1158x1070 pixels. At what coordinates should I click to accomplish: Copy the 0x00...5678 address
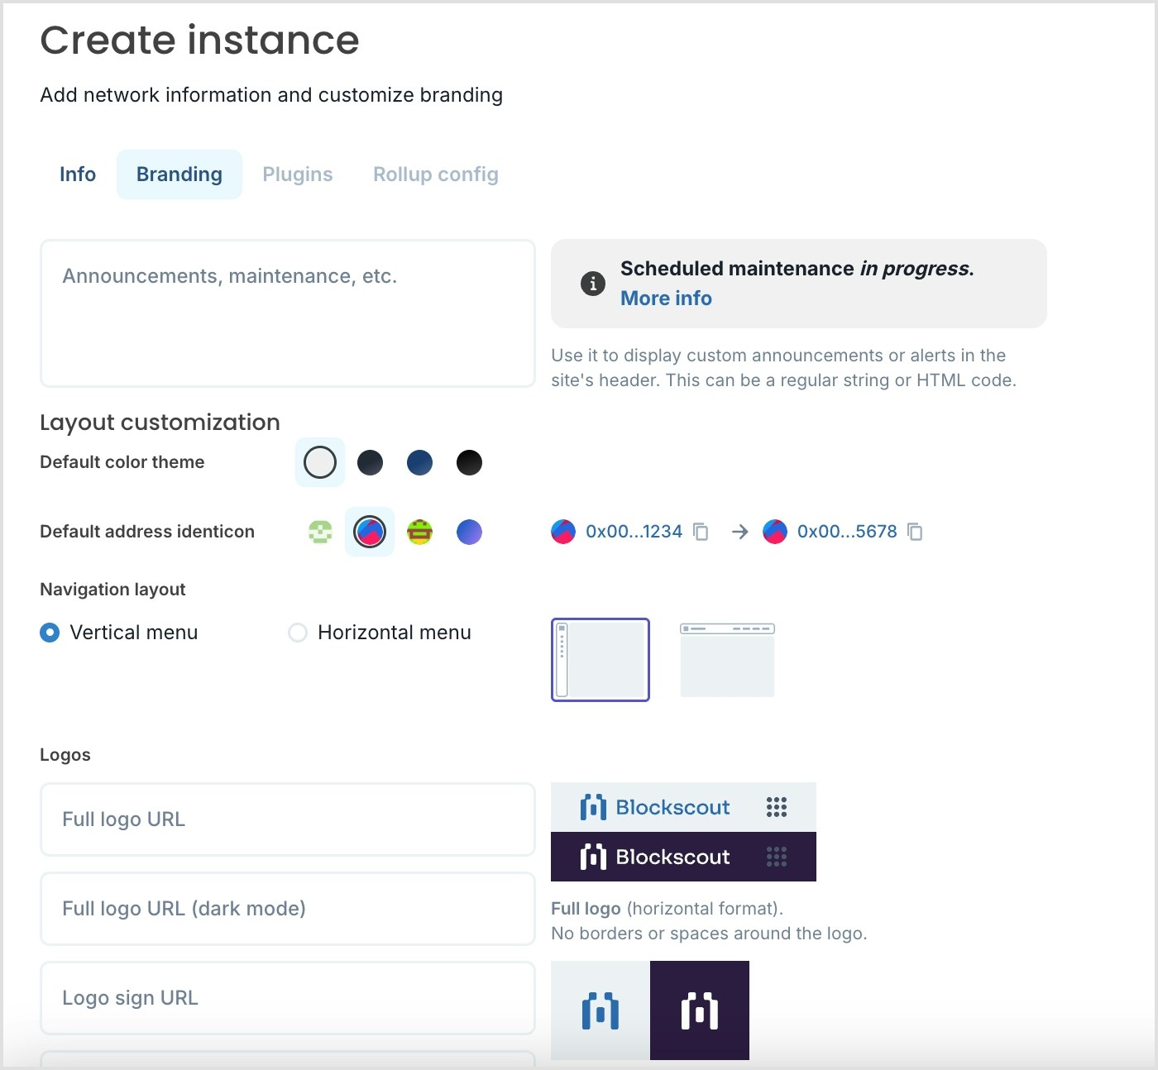click(915, 532)
